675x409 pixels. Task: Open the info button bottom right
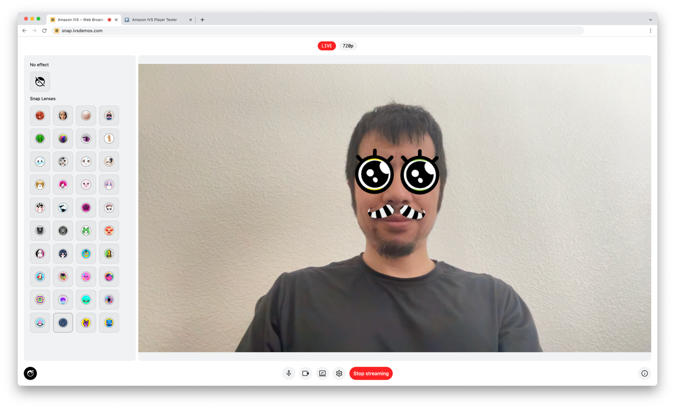pos(644,373)
